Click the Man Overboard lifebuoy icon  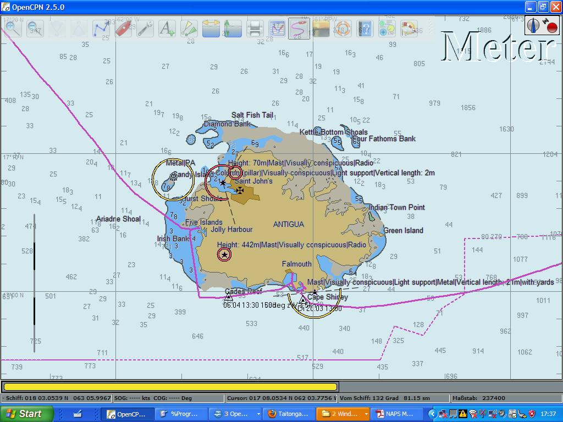pyautogui.click(x=343, y=29)
